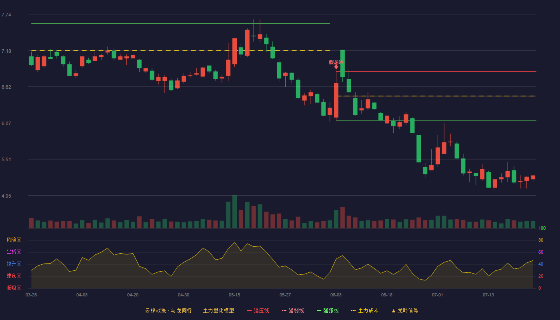Click the 风险区 zone label
This screenshot has height=320, width=560.
[x=14, y=240]
